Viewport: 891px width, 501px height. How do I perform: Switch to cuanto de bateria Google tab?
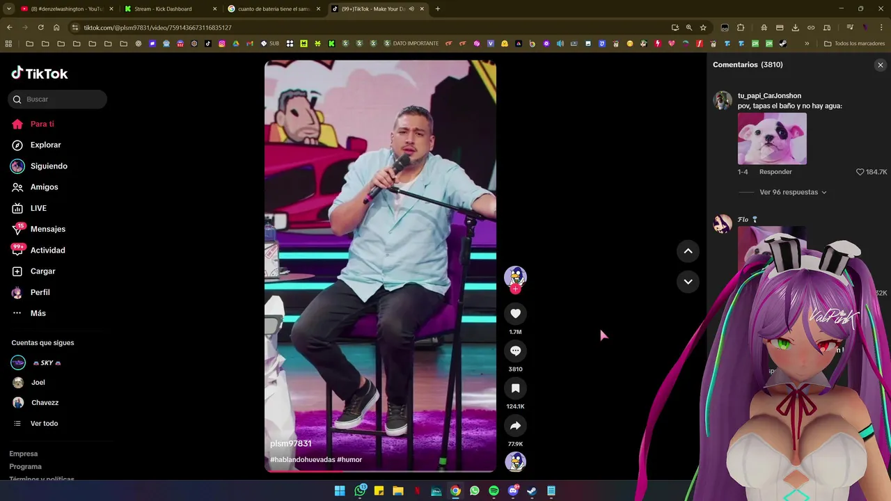(x=274, y=9)
